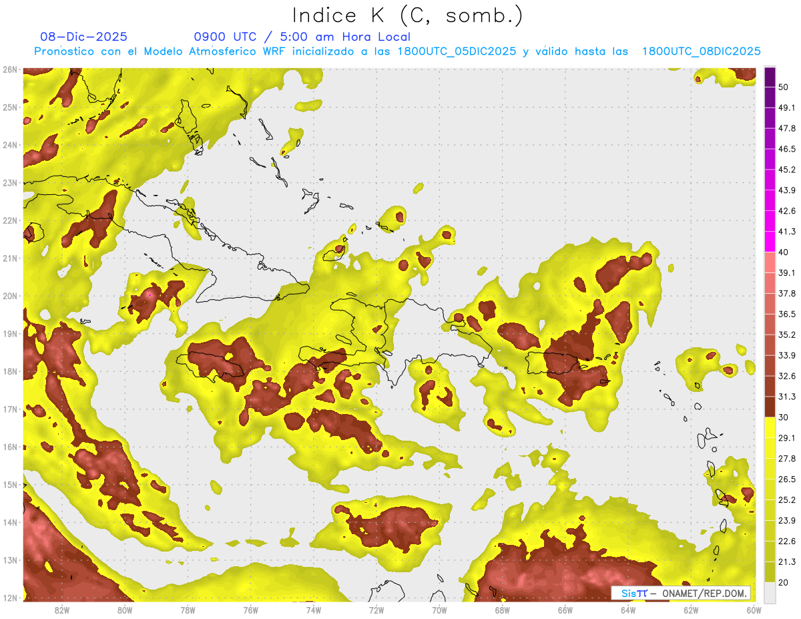Click colorbar value "45.2"
The image size is (801, 619).
pyautogui.click(x=786, y=170)
